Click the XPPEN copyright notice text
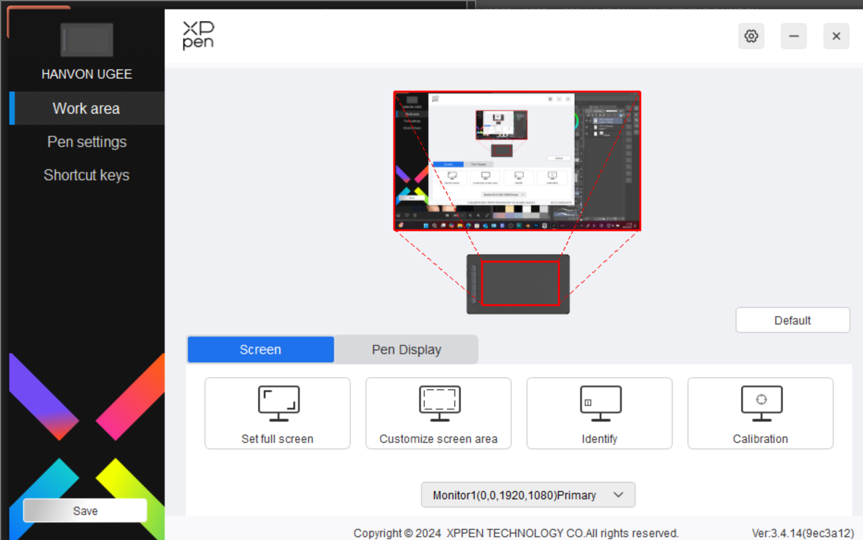This screenshot has width=863, height=540. point(516,533)
